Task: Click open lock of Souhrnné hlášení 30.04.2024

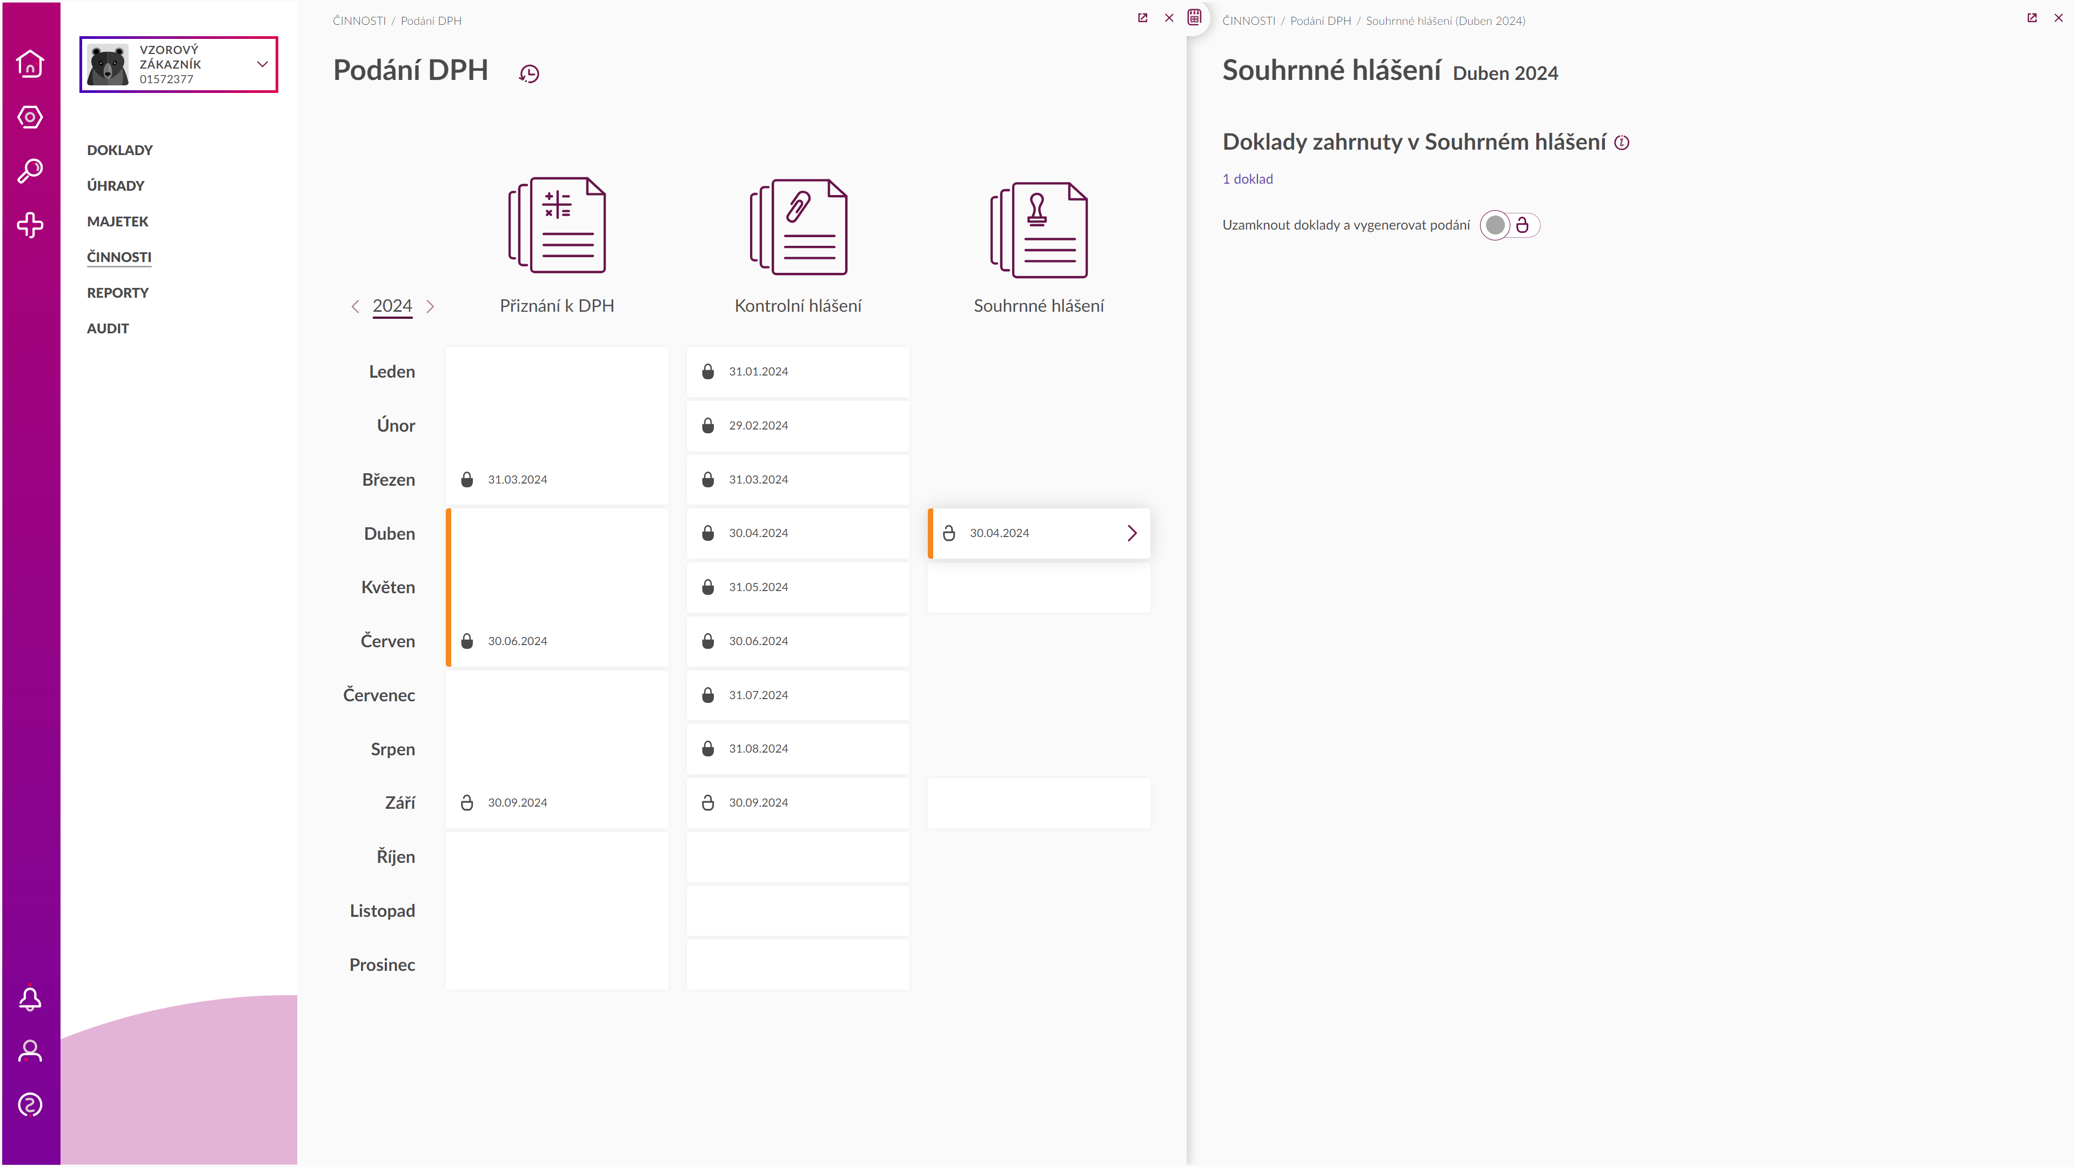Action: [949, 533]
